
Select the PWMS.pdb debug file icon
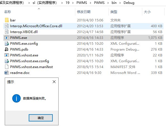tap(6, 49)
